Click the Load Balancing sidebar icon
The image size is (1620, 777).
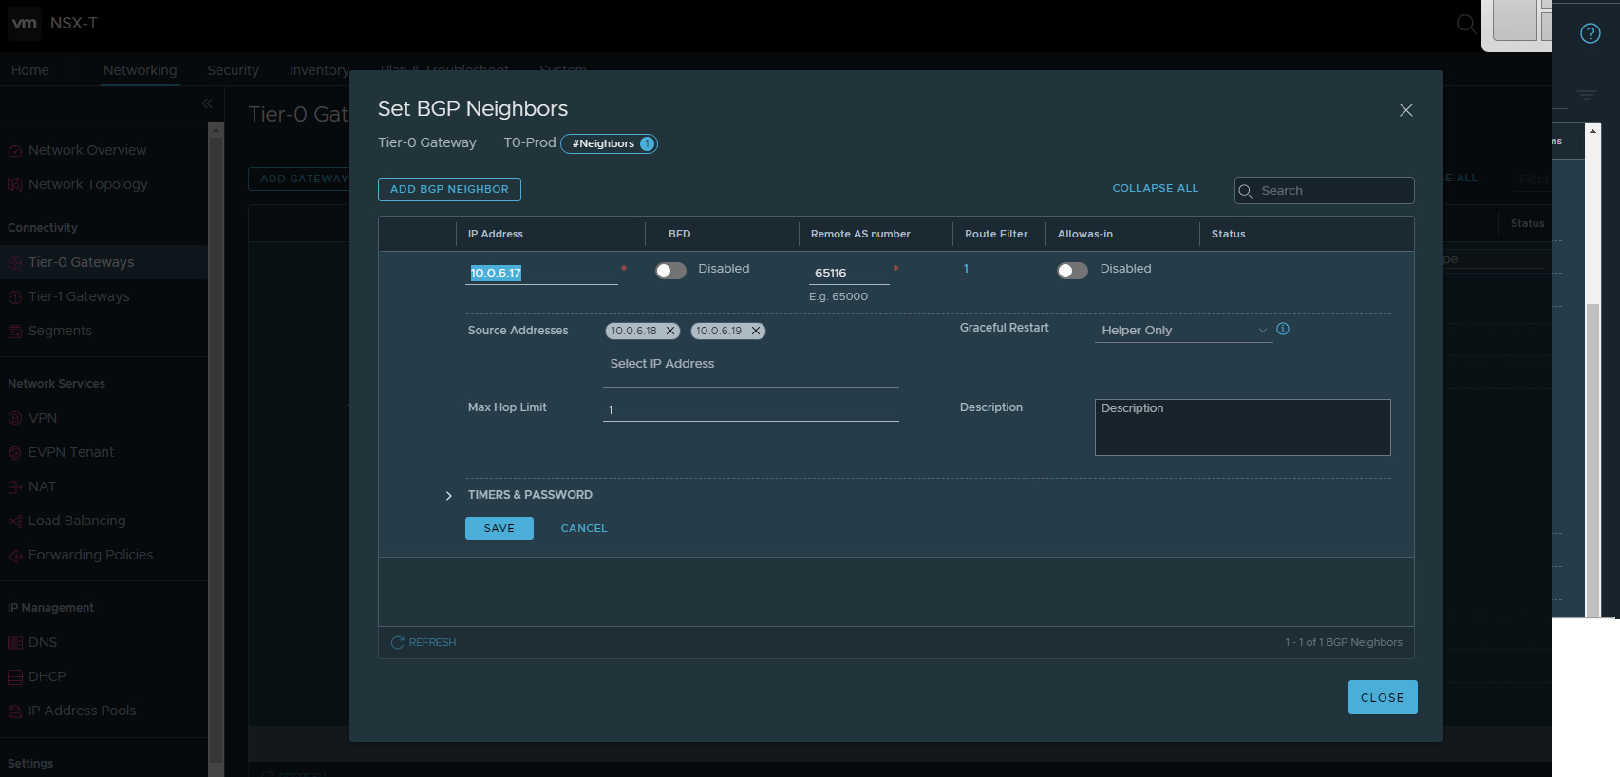[15, 521]
